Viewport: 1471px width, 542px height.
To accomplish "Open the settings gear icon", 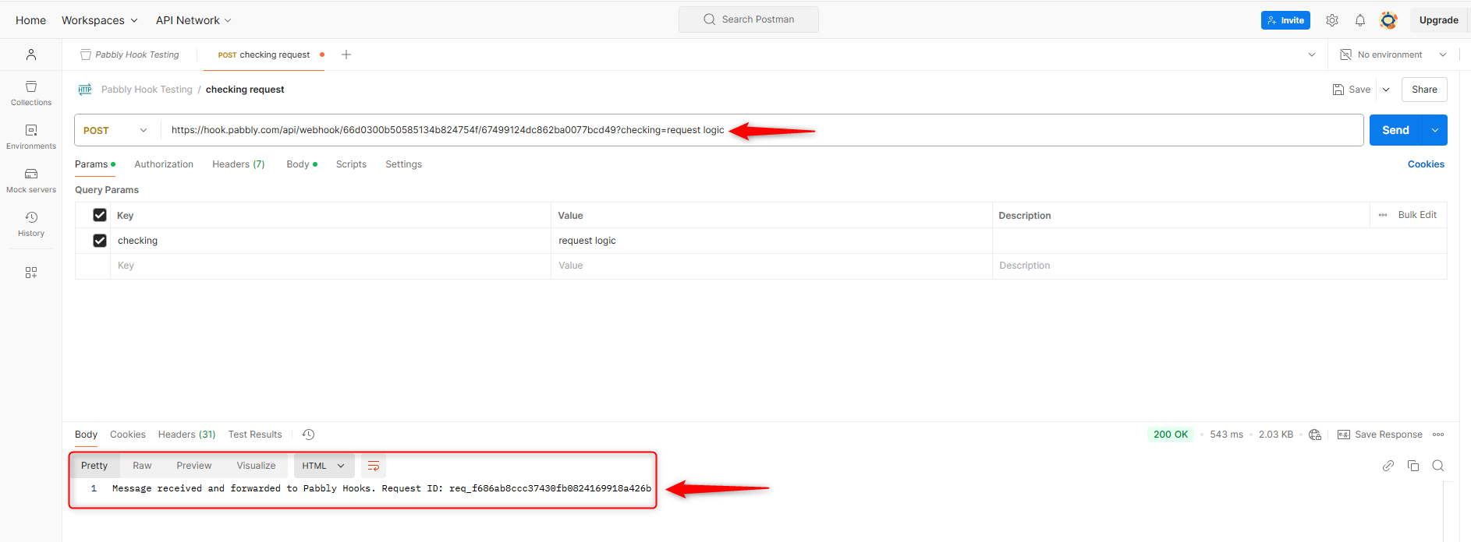I will (1332, 20).
